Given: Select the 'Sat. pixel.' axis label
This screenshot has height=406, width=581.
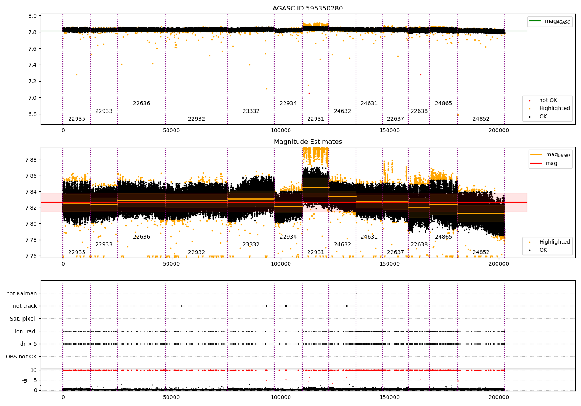Looking at the screenshot, I should pos(23,319).
